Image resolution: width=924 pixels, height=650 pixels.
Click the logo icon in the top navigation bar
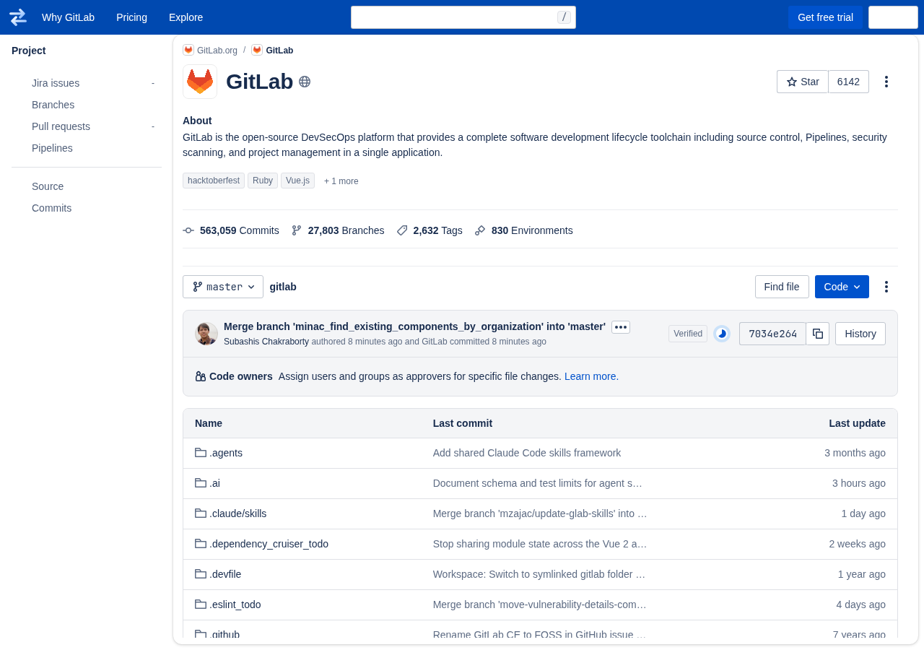point(18,17)
